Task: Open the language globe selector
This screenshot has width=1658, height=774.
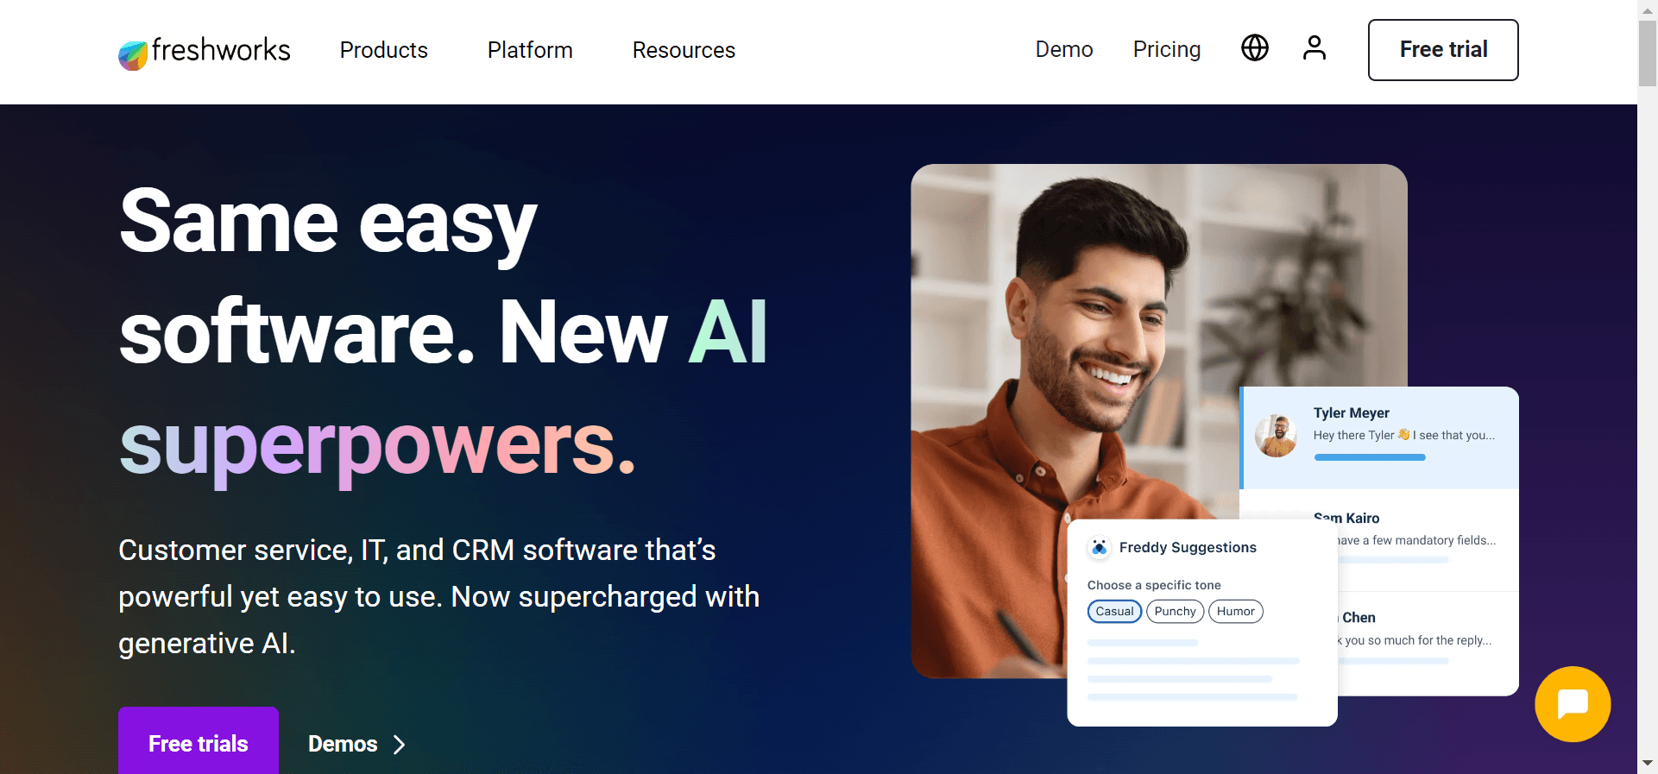Action: click(x=1255, y=47)
